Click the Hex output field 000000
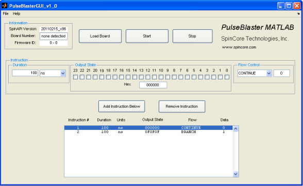The width and height of the screenshot is (303, 186). coord(153,85)
